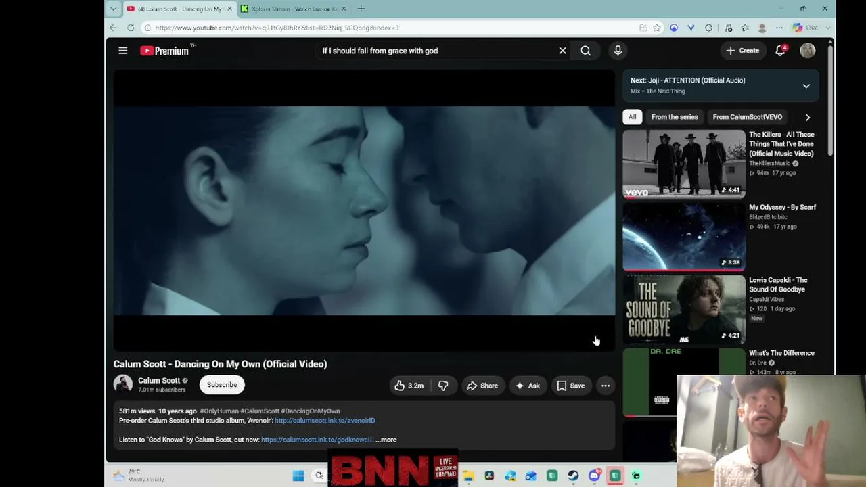866x487 pixels.
Task: Select the All filter chip
Action: 632,117
